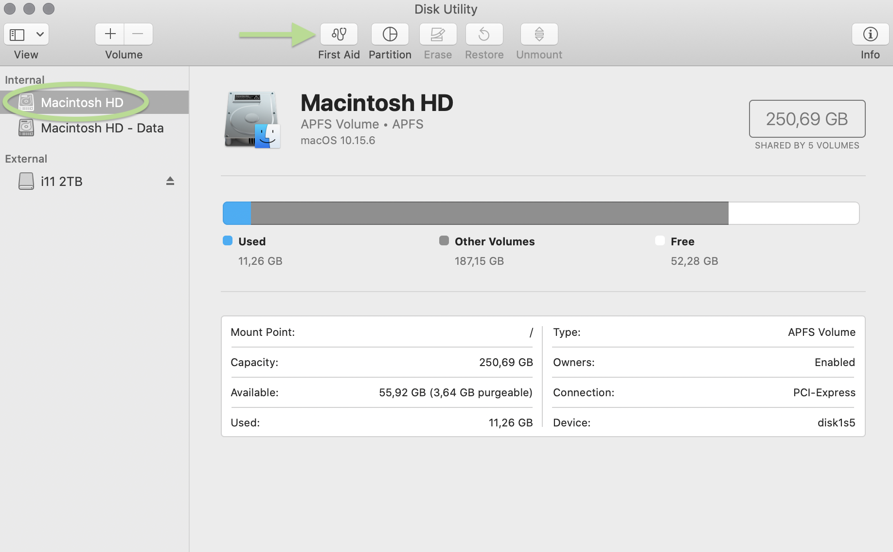The height and width of the screenshot is (552, 893).
Task: Click the Internal section header
Action: click(x=24, y=80)
